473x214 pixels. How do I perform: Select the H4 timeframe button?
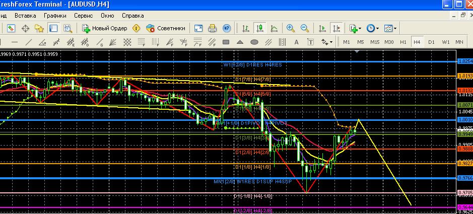[x=417, y=42]
